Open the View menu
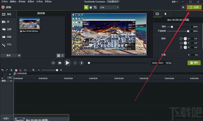Viewport: 203px width, 121px height. 31,2
